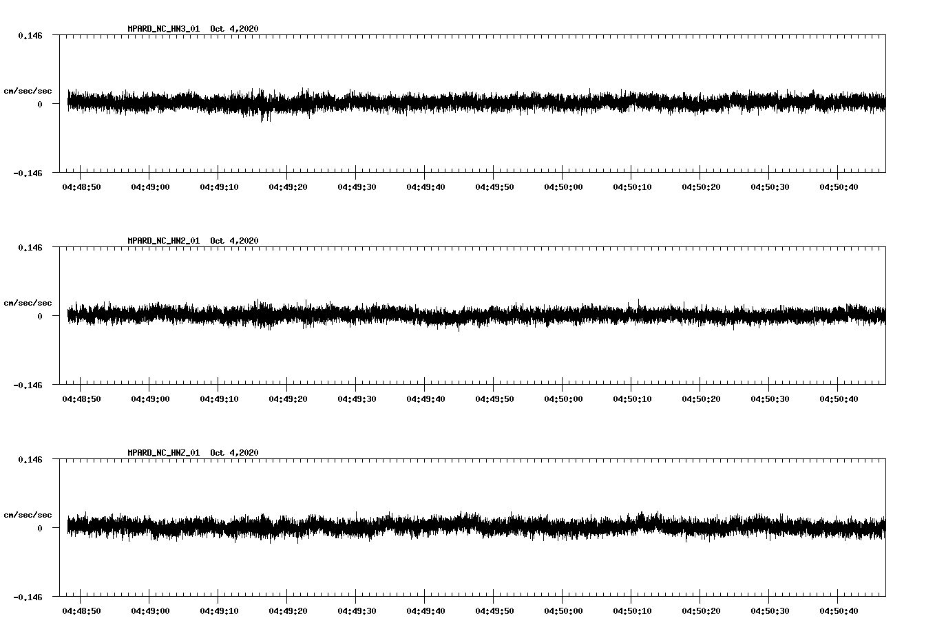This screenshot has height=636, width=935.
Task: Click the cm/sec/sec axis label on the HN2 plot
Action: (x=28, y=302)
